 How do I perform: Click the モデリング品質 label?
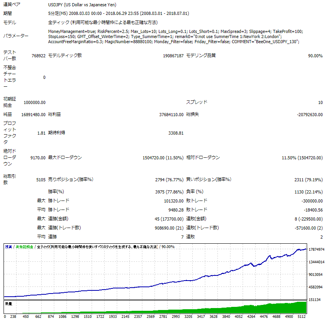(201, 55)
